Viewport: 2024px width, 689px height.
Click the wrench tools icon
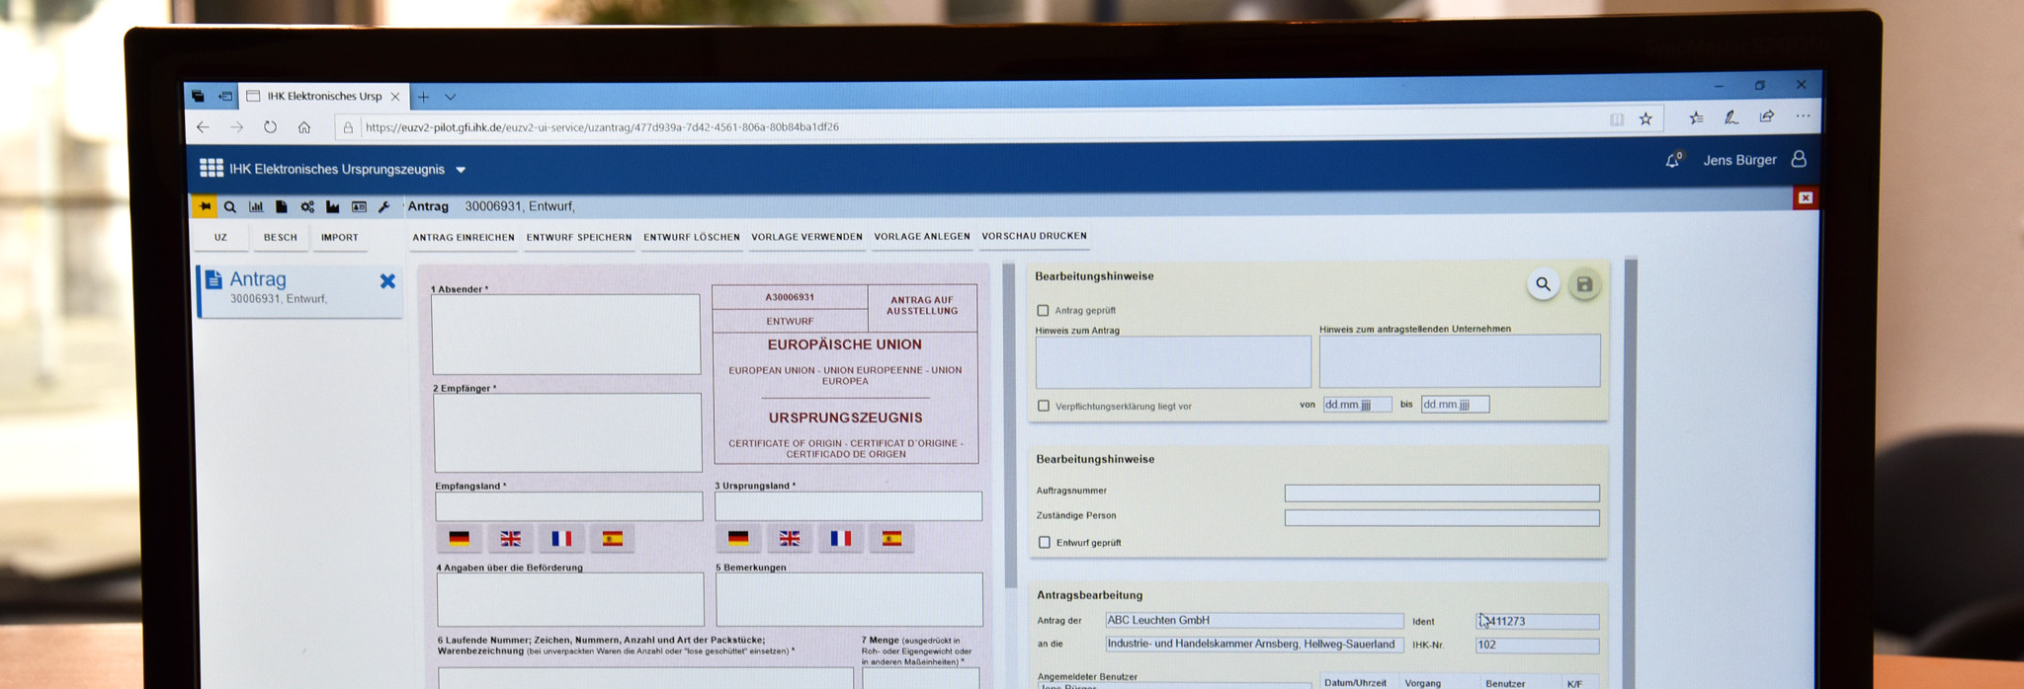click(384, 207)
